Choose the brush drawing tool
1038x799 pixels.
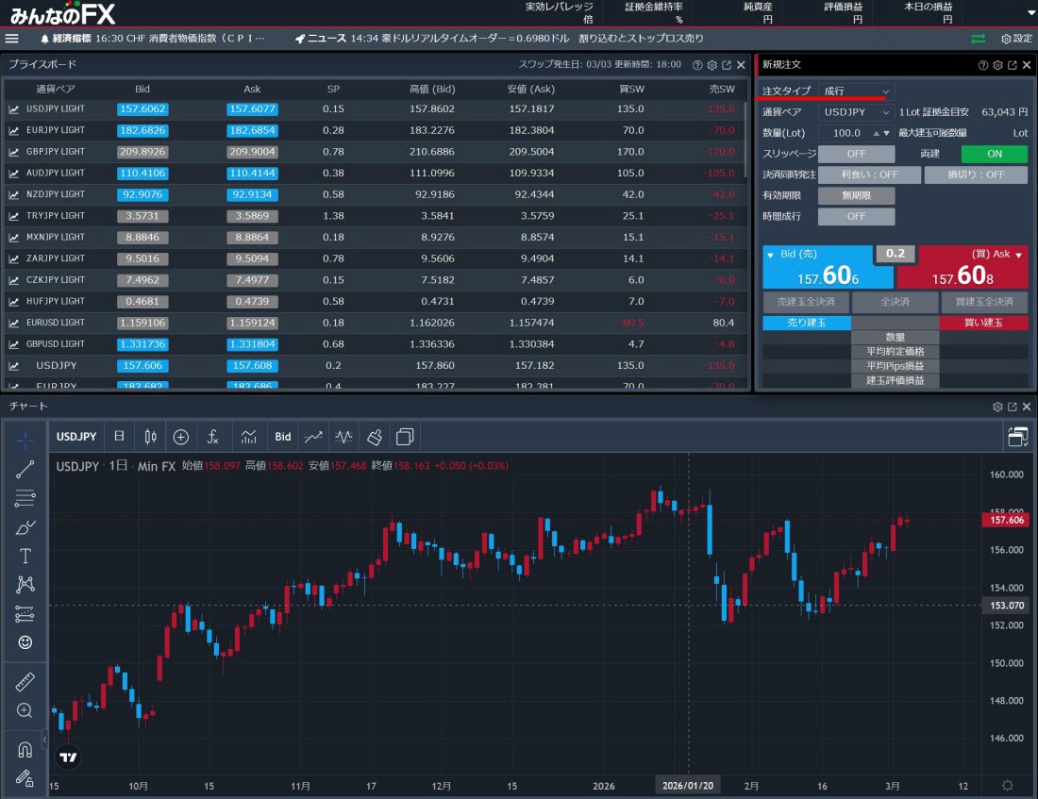click(x=25, y=527)
